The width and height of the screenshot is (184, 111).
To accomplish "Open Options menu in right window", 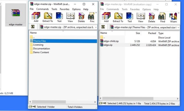I will click(147, 9).
